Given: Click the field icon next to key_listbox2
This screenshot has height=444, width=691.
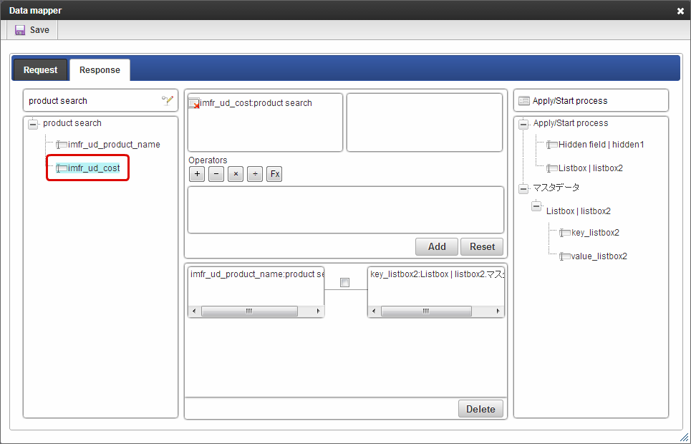Looking at the screenshot, I should pos(564,233).
